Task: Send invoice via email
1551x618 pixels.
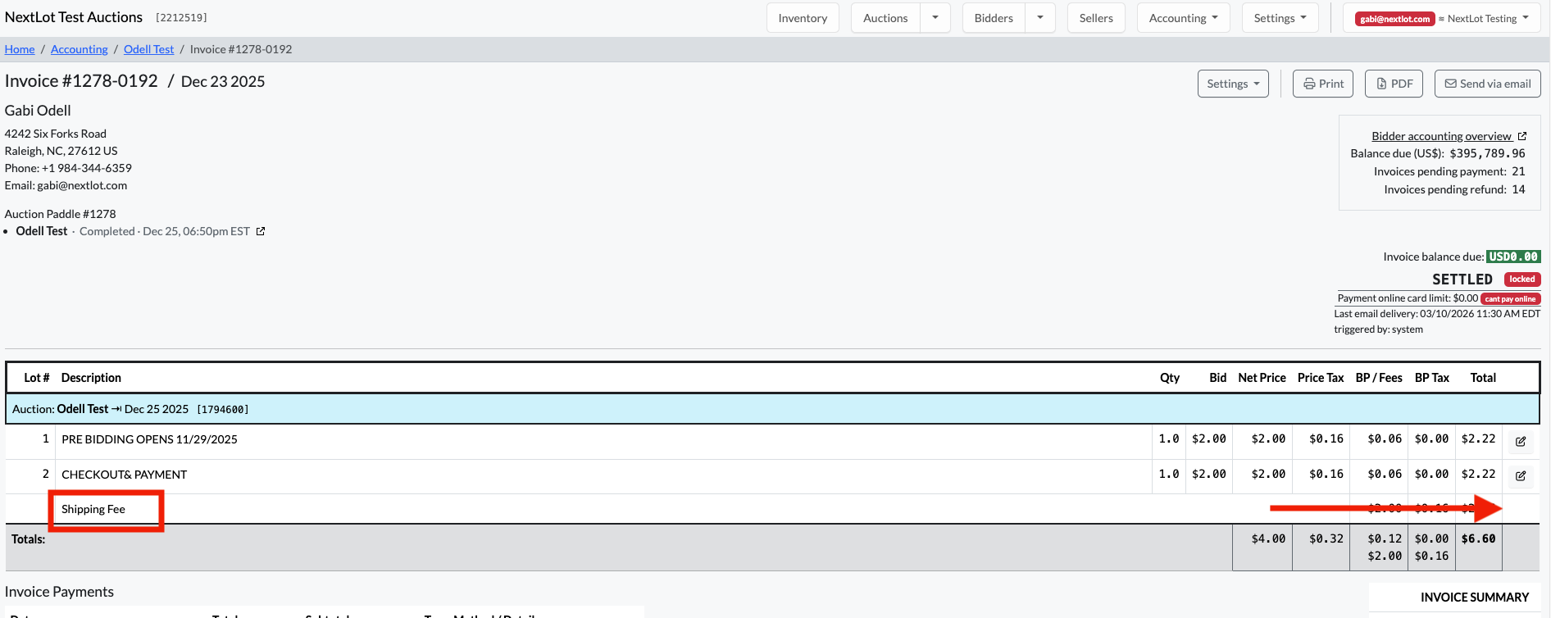Action: click(x=1488, y=84)
